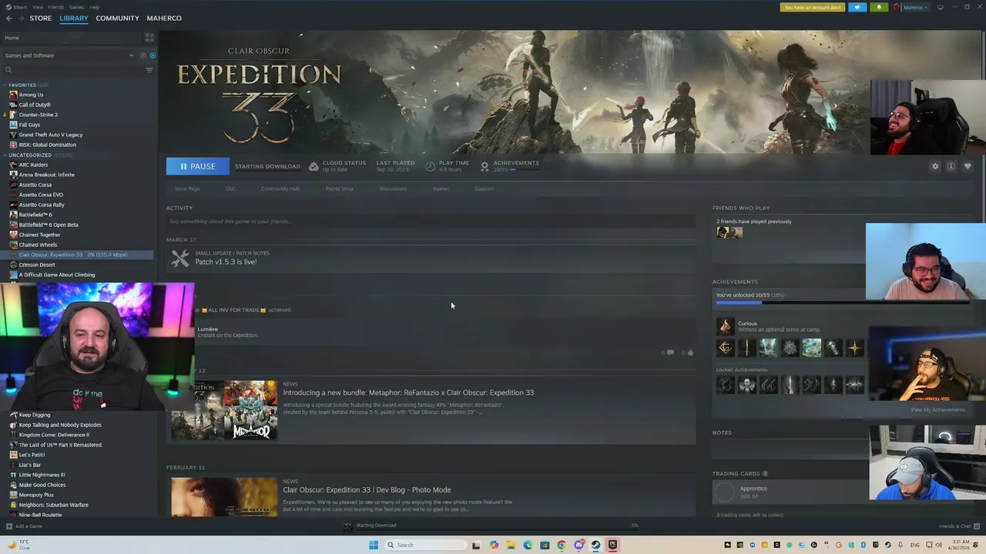Open game settings gear icon
The height and width of the screenshot is (554, 986).
935,166
